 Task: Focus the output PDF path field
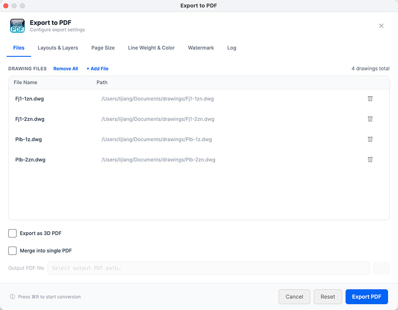208,268
